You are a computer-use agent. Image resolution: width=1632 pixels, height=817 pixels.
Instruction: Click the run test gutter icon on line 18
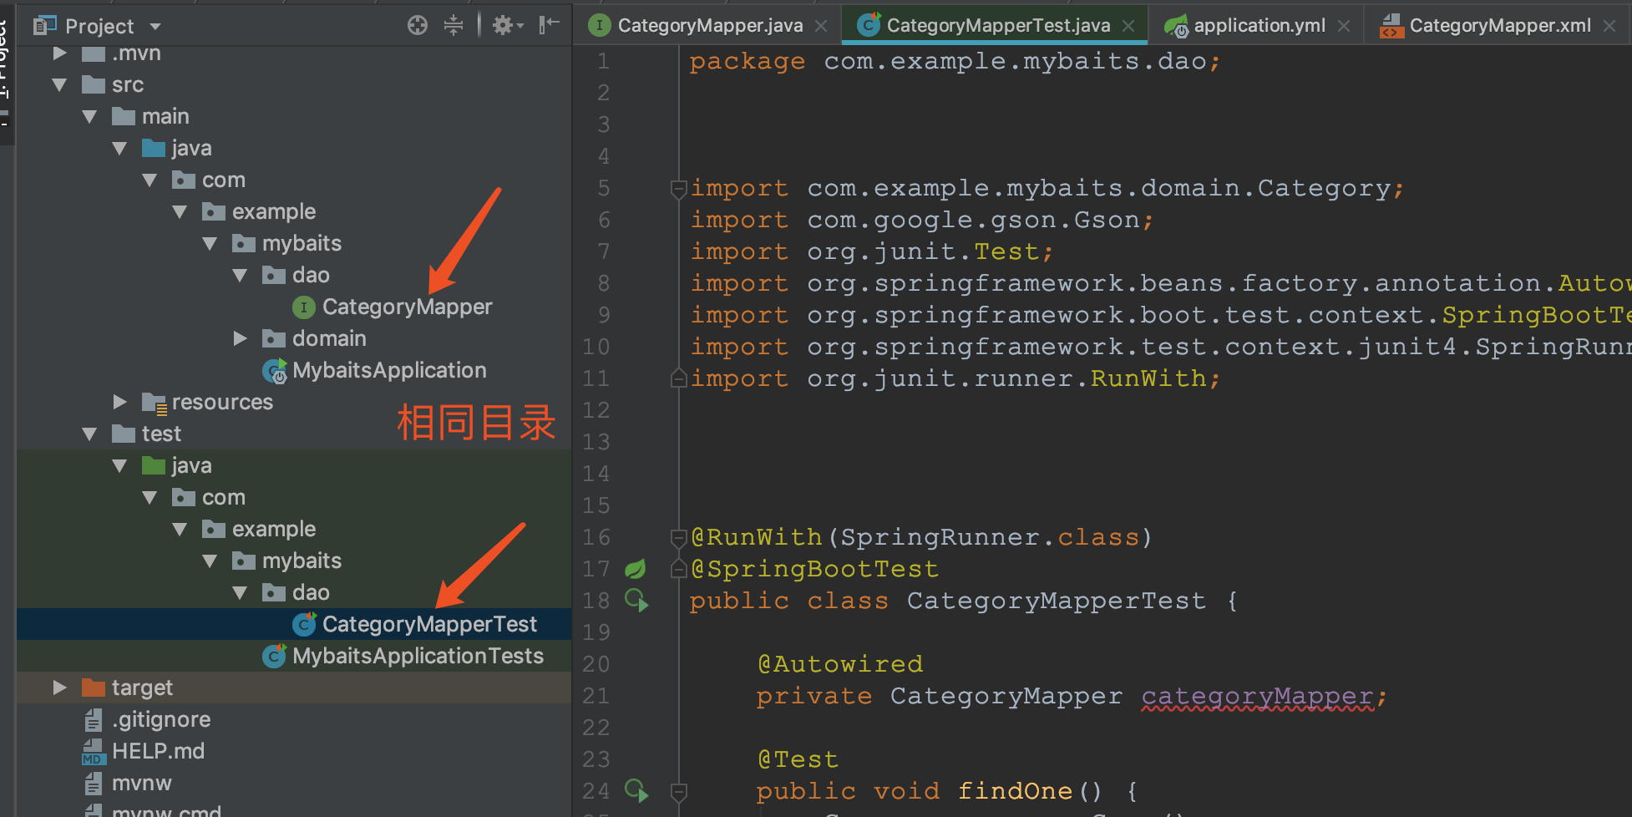636,601
